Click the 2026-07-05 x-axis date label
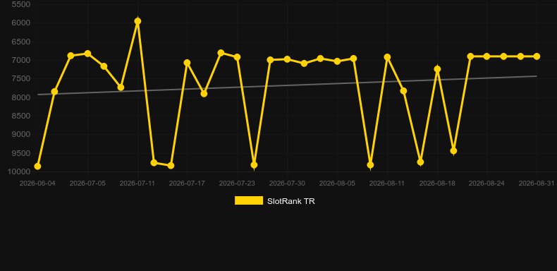557x271 pixels. pyautogui.click(x=87, y=183)
